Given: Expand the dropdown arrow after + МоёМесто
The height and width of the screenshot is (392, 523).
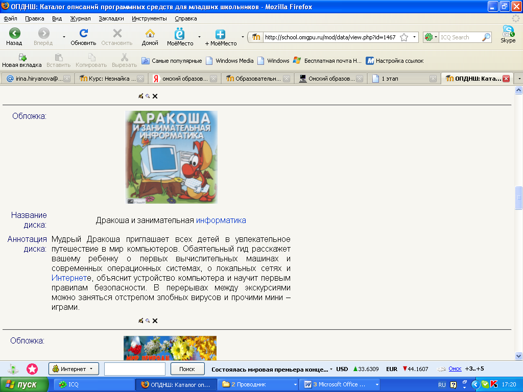Looking at the screenshot, I should tap(243, 37).
